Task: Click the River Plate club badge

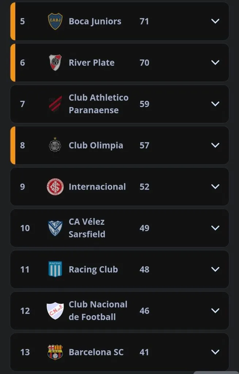Action: [x=55, y=62]
